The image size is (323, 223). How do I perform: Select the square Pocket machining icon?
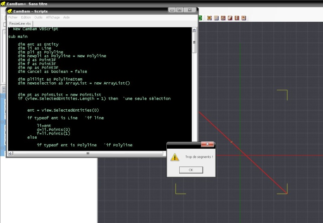(x=216, y=18)
